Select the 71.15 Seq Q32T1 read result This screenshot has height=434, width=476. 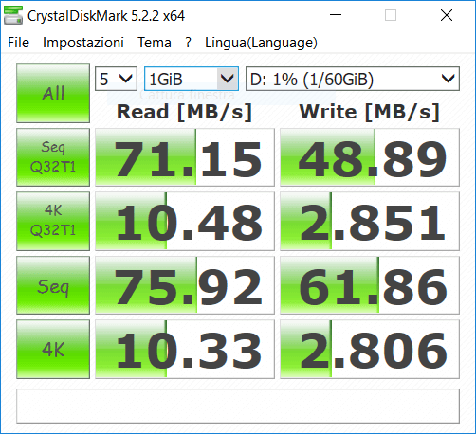coord(185,157)
